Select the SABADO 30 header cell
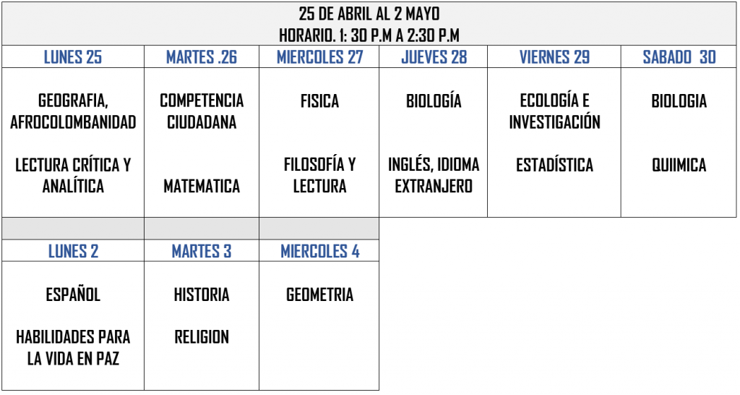Screen dimensions: 740x395 (x=679, y=58)
